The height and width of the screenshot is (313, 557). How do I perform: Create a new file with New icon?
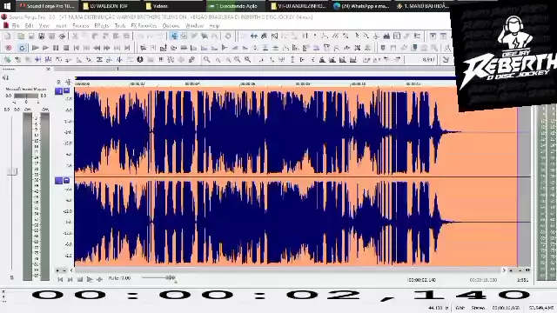(8, 36)
